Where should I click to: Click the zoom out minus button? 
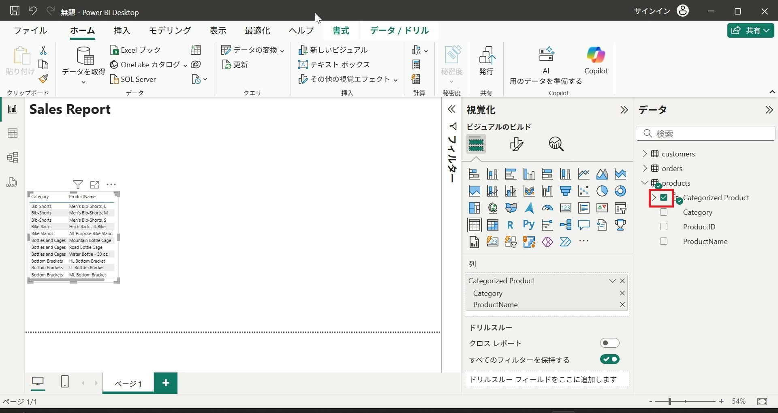650,401
